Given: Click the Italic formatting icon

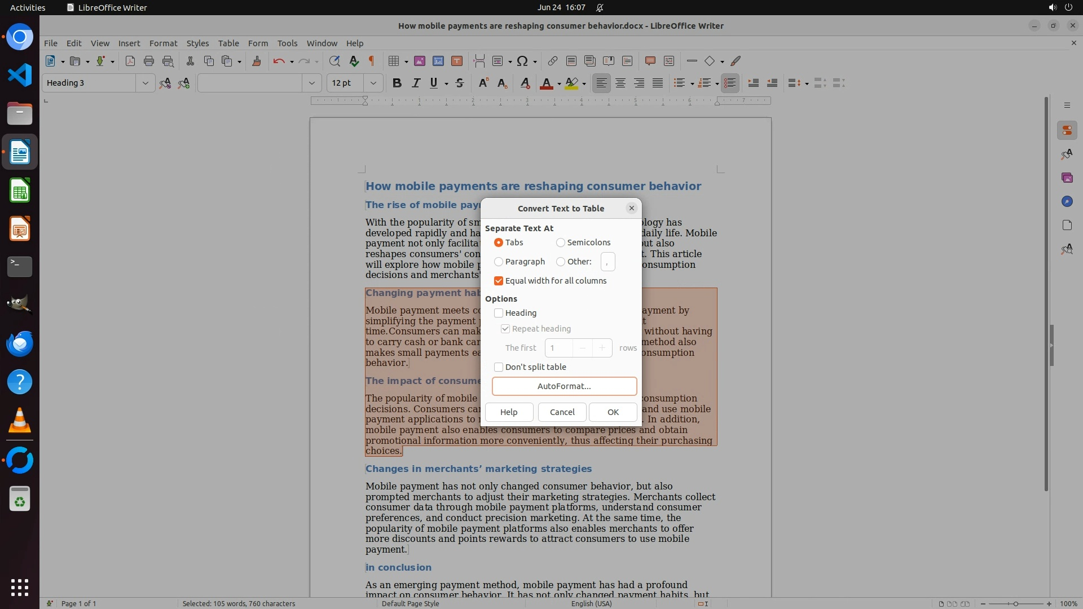Looking at the screenshot, I should coord(416,83).
